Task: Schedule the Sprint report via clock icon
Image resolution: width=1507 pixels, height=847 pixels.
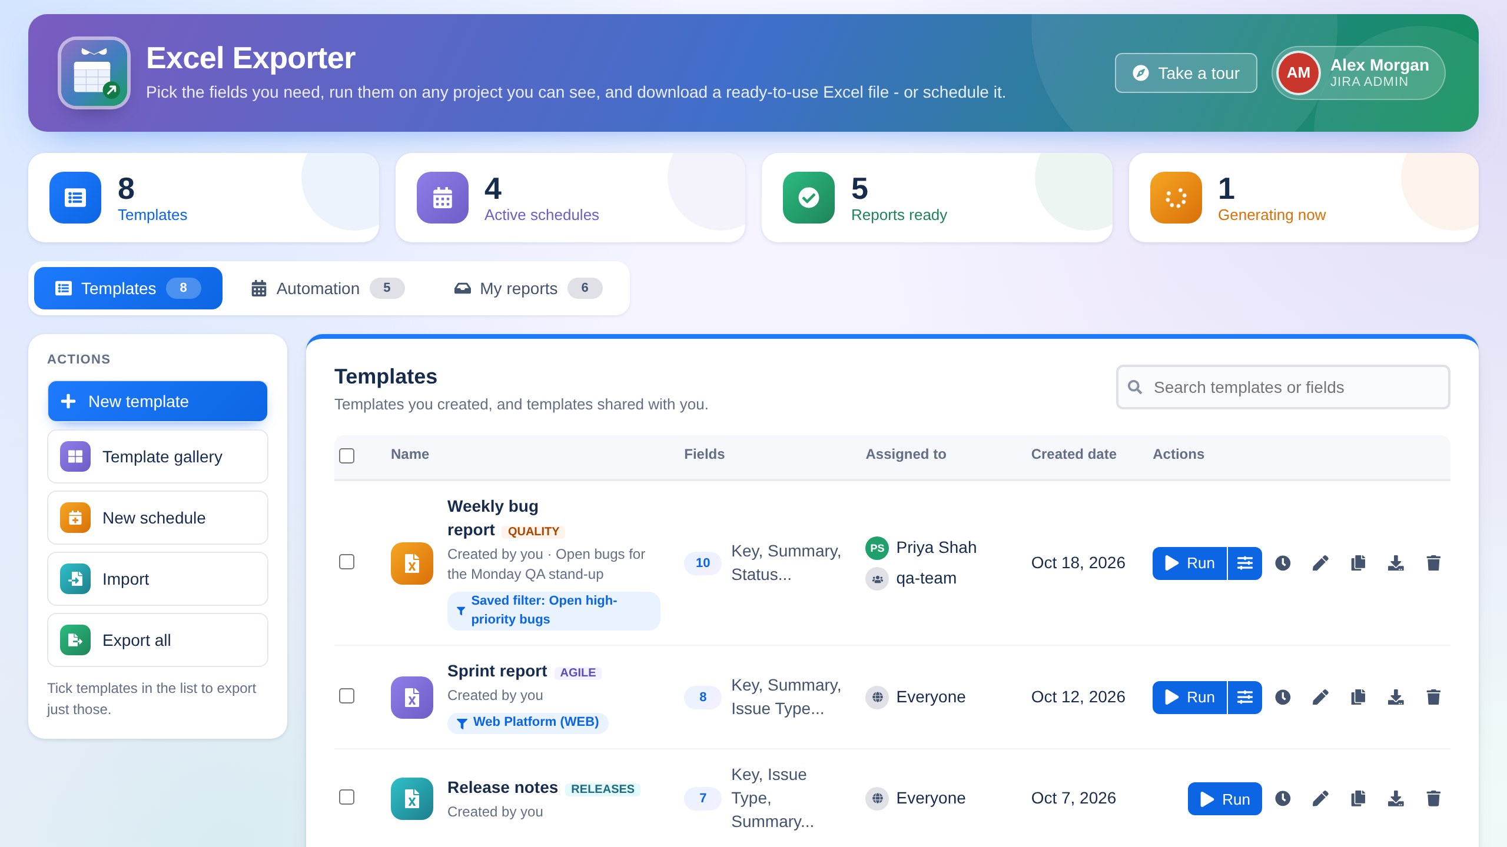Action: click(1283, 697)
